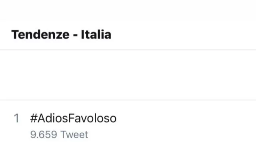Click the word Tweet under the hashtag

click(74, 135)
